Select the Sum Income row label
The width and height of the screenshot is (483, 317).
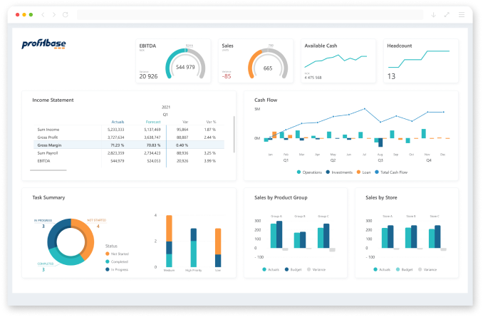(x=48, y=130)
